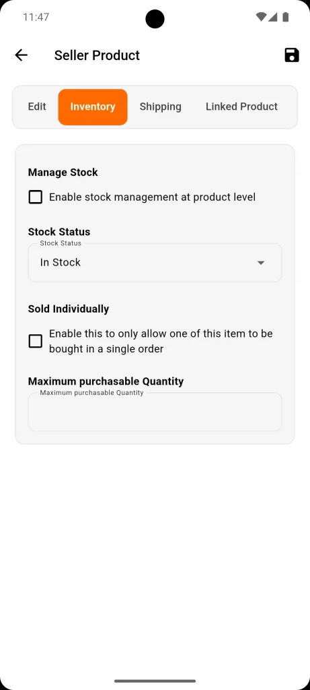The width and height of the screenshot is (310, 690).
Task: Tap the clock time in status bar
Action: (36, 17)
